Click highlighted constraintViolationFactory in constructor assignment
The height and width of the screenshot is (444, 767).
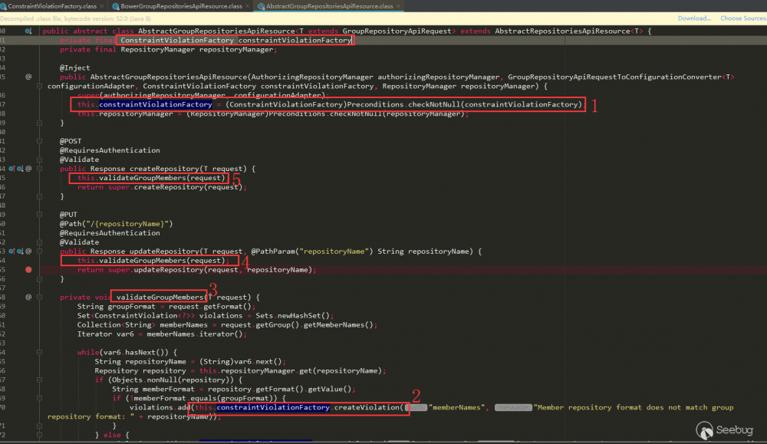pos(156,104)
